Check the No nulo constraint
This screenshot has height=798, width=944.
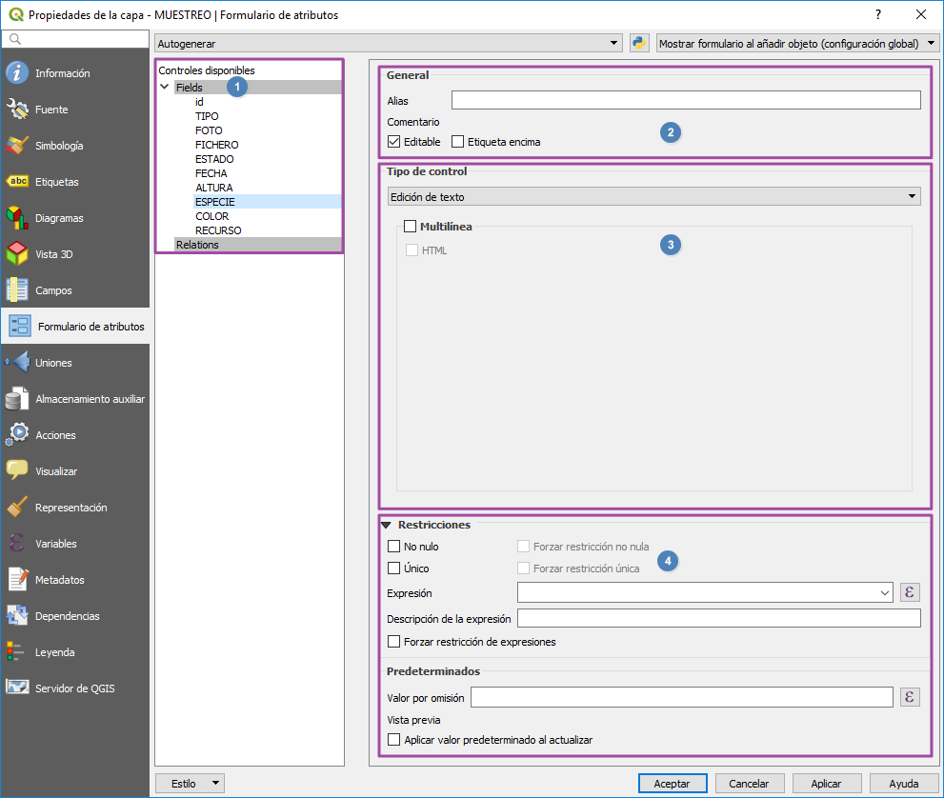click(x=393, y=547)
